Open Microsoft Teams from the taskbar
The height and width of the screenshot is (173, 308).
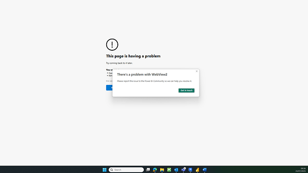click(183, 170)
